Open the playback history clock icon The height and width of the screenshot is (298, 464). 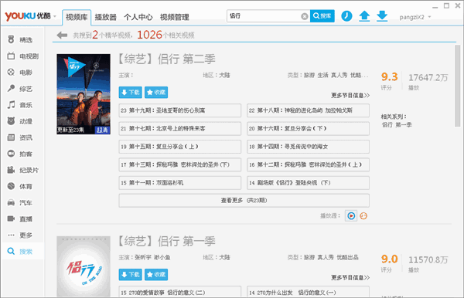(346, 16)
